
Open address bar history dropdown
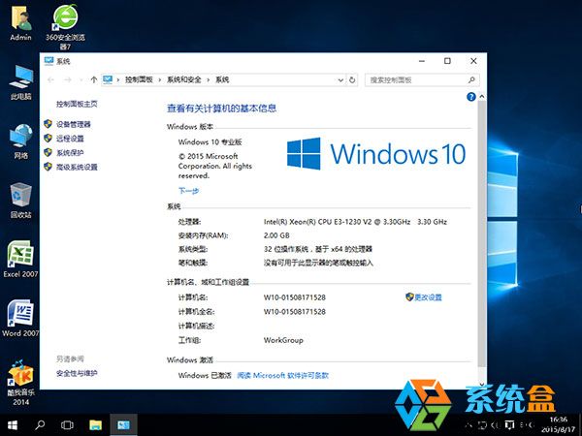pyautogui.click(x=340, y=79)
